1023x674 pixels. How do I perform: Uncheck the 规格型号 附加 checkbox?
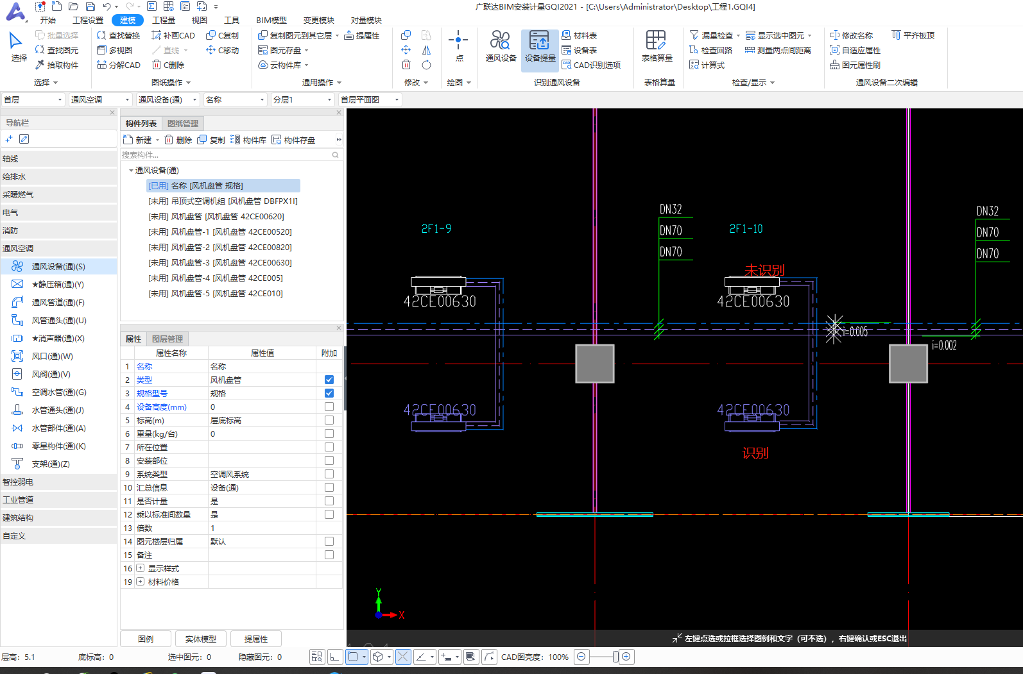[x=329, y=393]
